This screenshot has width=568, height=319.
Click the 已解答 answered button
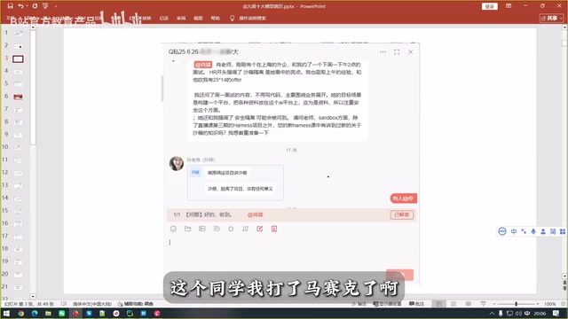point(402,214)
